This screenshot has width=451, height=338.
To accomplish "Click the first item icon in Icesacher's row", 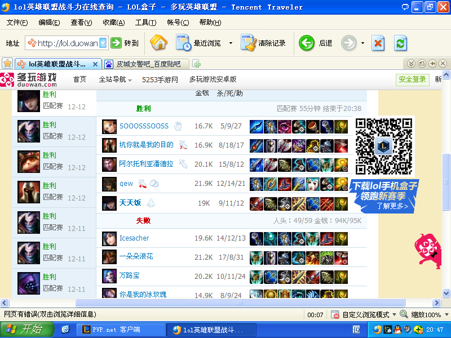I will [x=257, y=238].
